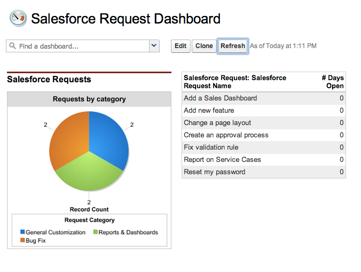Click the Refresh button
361x272 pixels.
tap(232, 46)
